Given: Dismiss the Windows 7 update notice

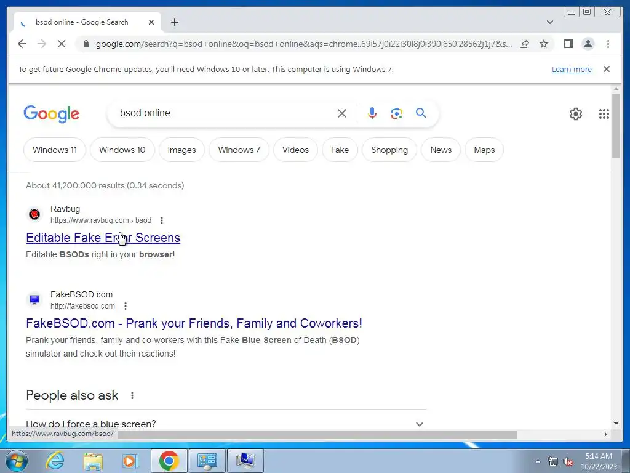Looking at the screenshot, I should tap(607, 69).
